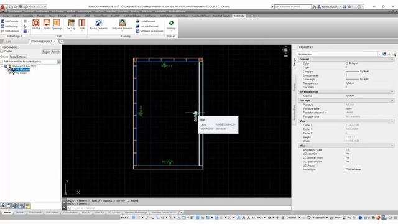This screenshot has height=224, width=398.
Task: Click the search keyword box in title bar
Action: pos(293,7)
